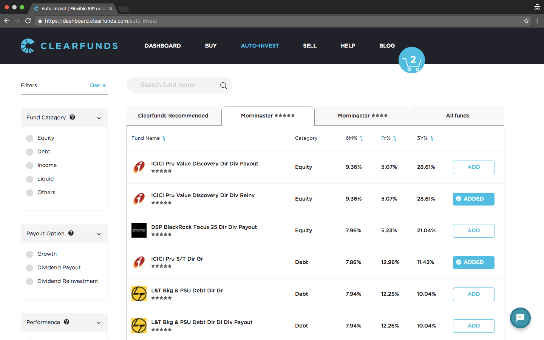This screenshot has height=340, width=544.
Task: Select the Income category filter
Action: click(29, 165)
